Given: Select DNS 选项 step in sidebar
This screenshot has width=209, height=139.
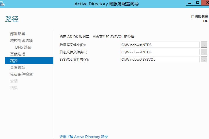Looking at the screenshot, I should coord(23,47).
